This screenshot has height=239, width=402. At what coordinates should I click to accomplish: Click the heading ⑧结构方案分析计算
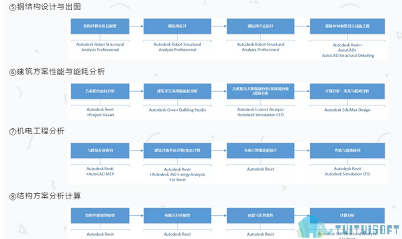coord(45,197)
